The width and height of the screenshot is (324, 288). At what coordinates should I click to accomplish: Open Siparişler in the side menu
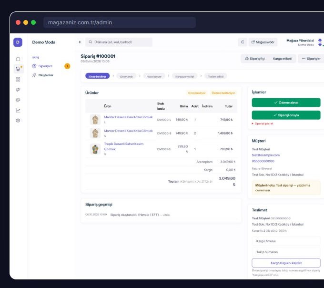point(45,66)
